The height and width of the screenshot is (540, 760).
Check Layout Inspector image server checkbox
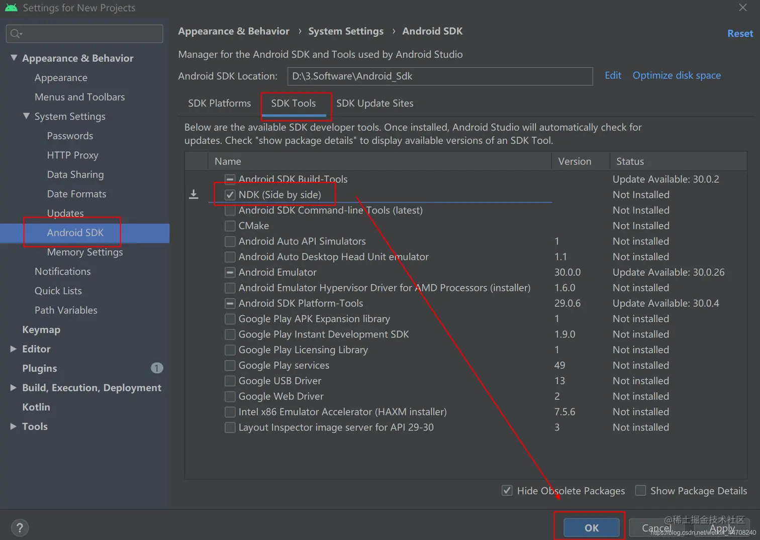click(x=230, y=427)
